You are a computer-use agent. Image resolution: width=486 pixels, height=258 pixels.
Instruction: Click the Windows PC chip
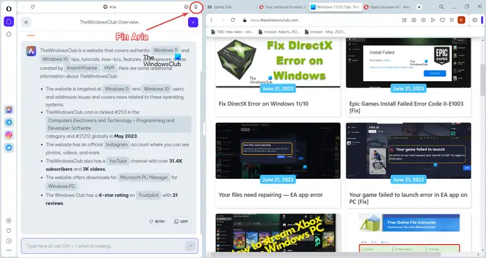(x=61, y=186)
